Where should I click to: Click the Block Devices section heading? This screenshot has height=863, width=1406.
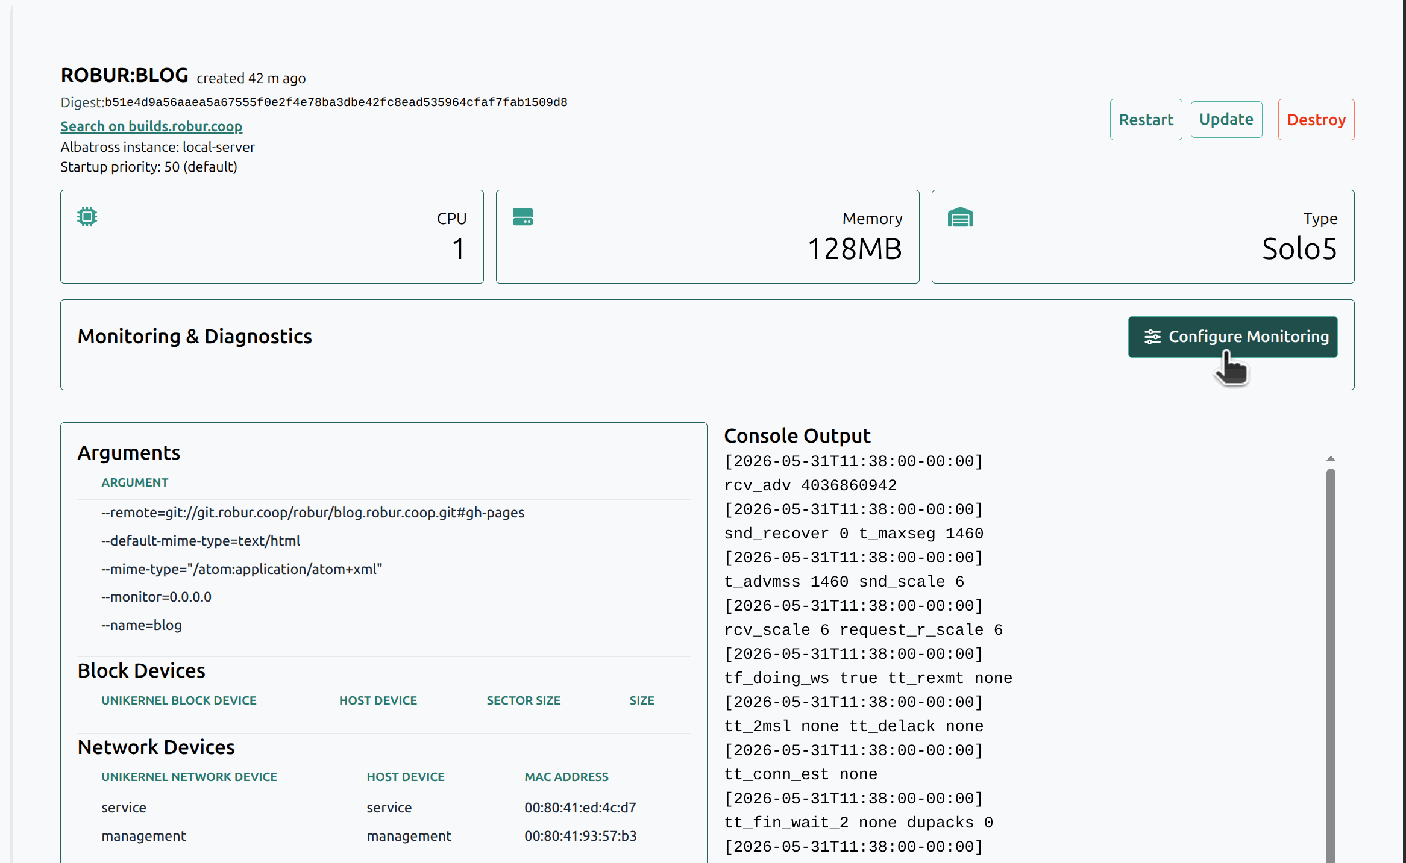[x=142, y=670]
